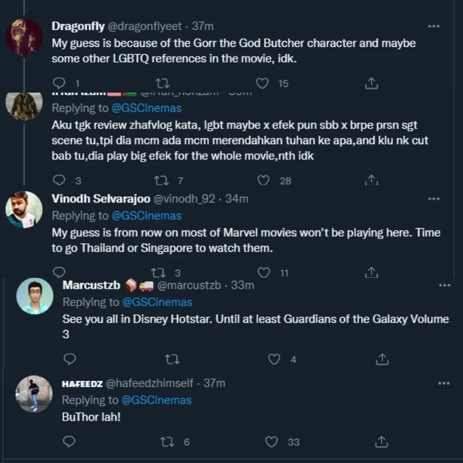Image resolution: width=463 pixels, height=463 pixels.
Task: Like Dragonfly's tweet about Gorr
Action: (263, 83)
